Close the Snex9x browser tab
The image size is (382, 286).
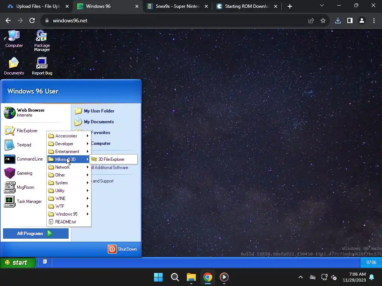206,6
